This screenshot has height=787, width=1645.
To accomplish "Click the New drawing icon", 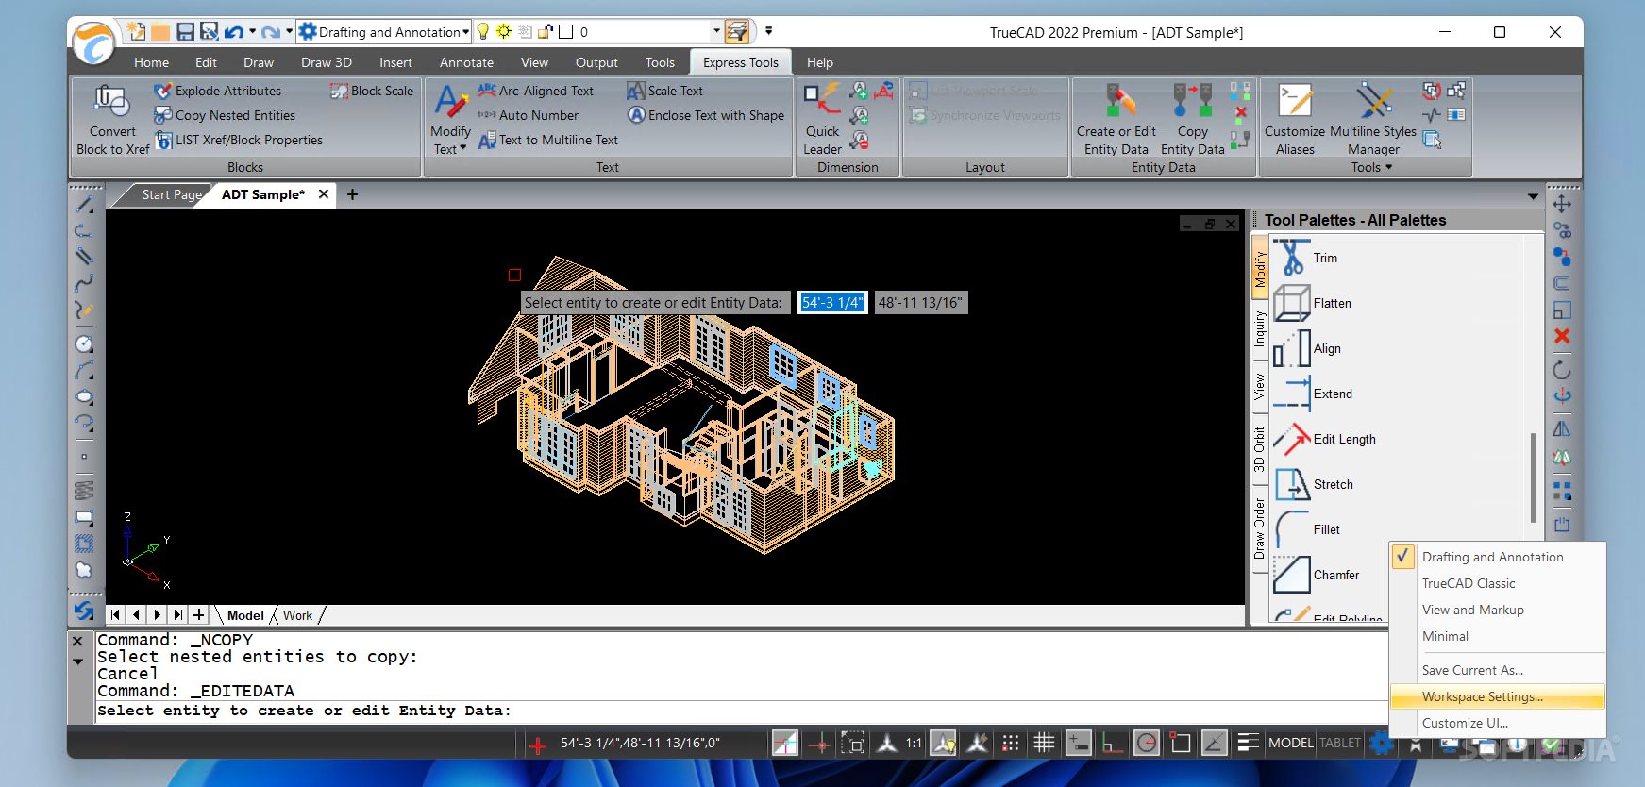I will [136, 32].
